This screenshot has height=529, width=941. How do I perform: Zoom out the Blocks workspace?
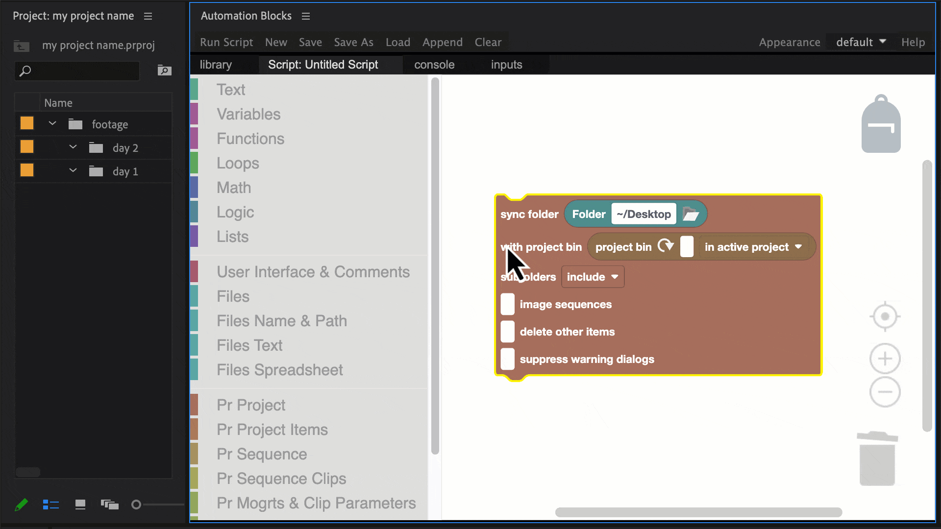coord(885,392)
